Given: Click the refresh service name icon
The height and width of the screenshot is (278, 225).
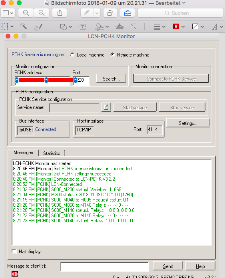Looking at the screenshot, I should click(106, 107).
